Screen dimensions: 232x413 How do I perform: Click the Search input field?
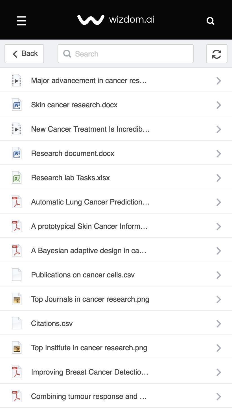126,54
